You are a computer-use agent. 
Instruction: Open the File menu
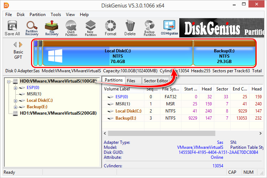(x=9, y=15)
